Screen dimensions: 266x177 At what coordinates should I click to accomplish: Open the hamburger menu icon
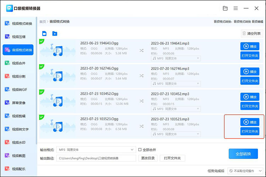pyautogui.click(x=235, y=8)
